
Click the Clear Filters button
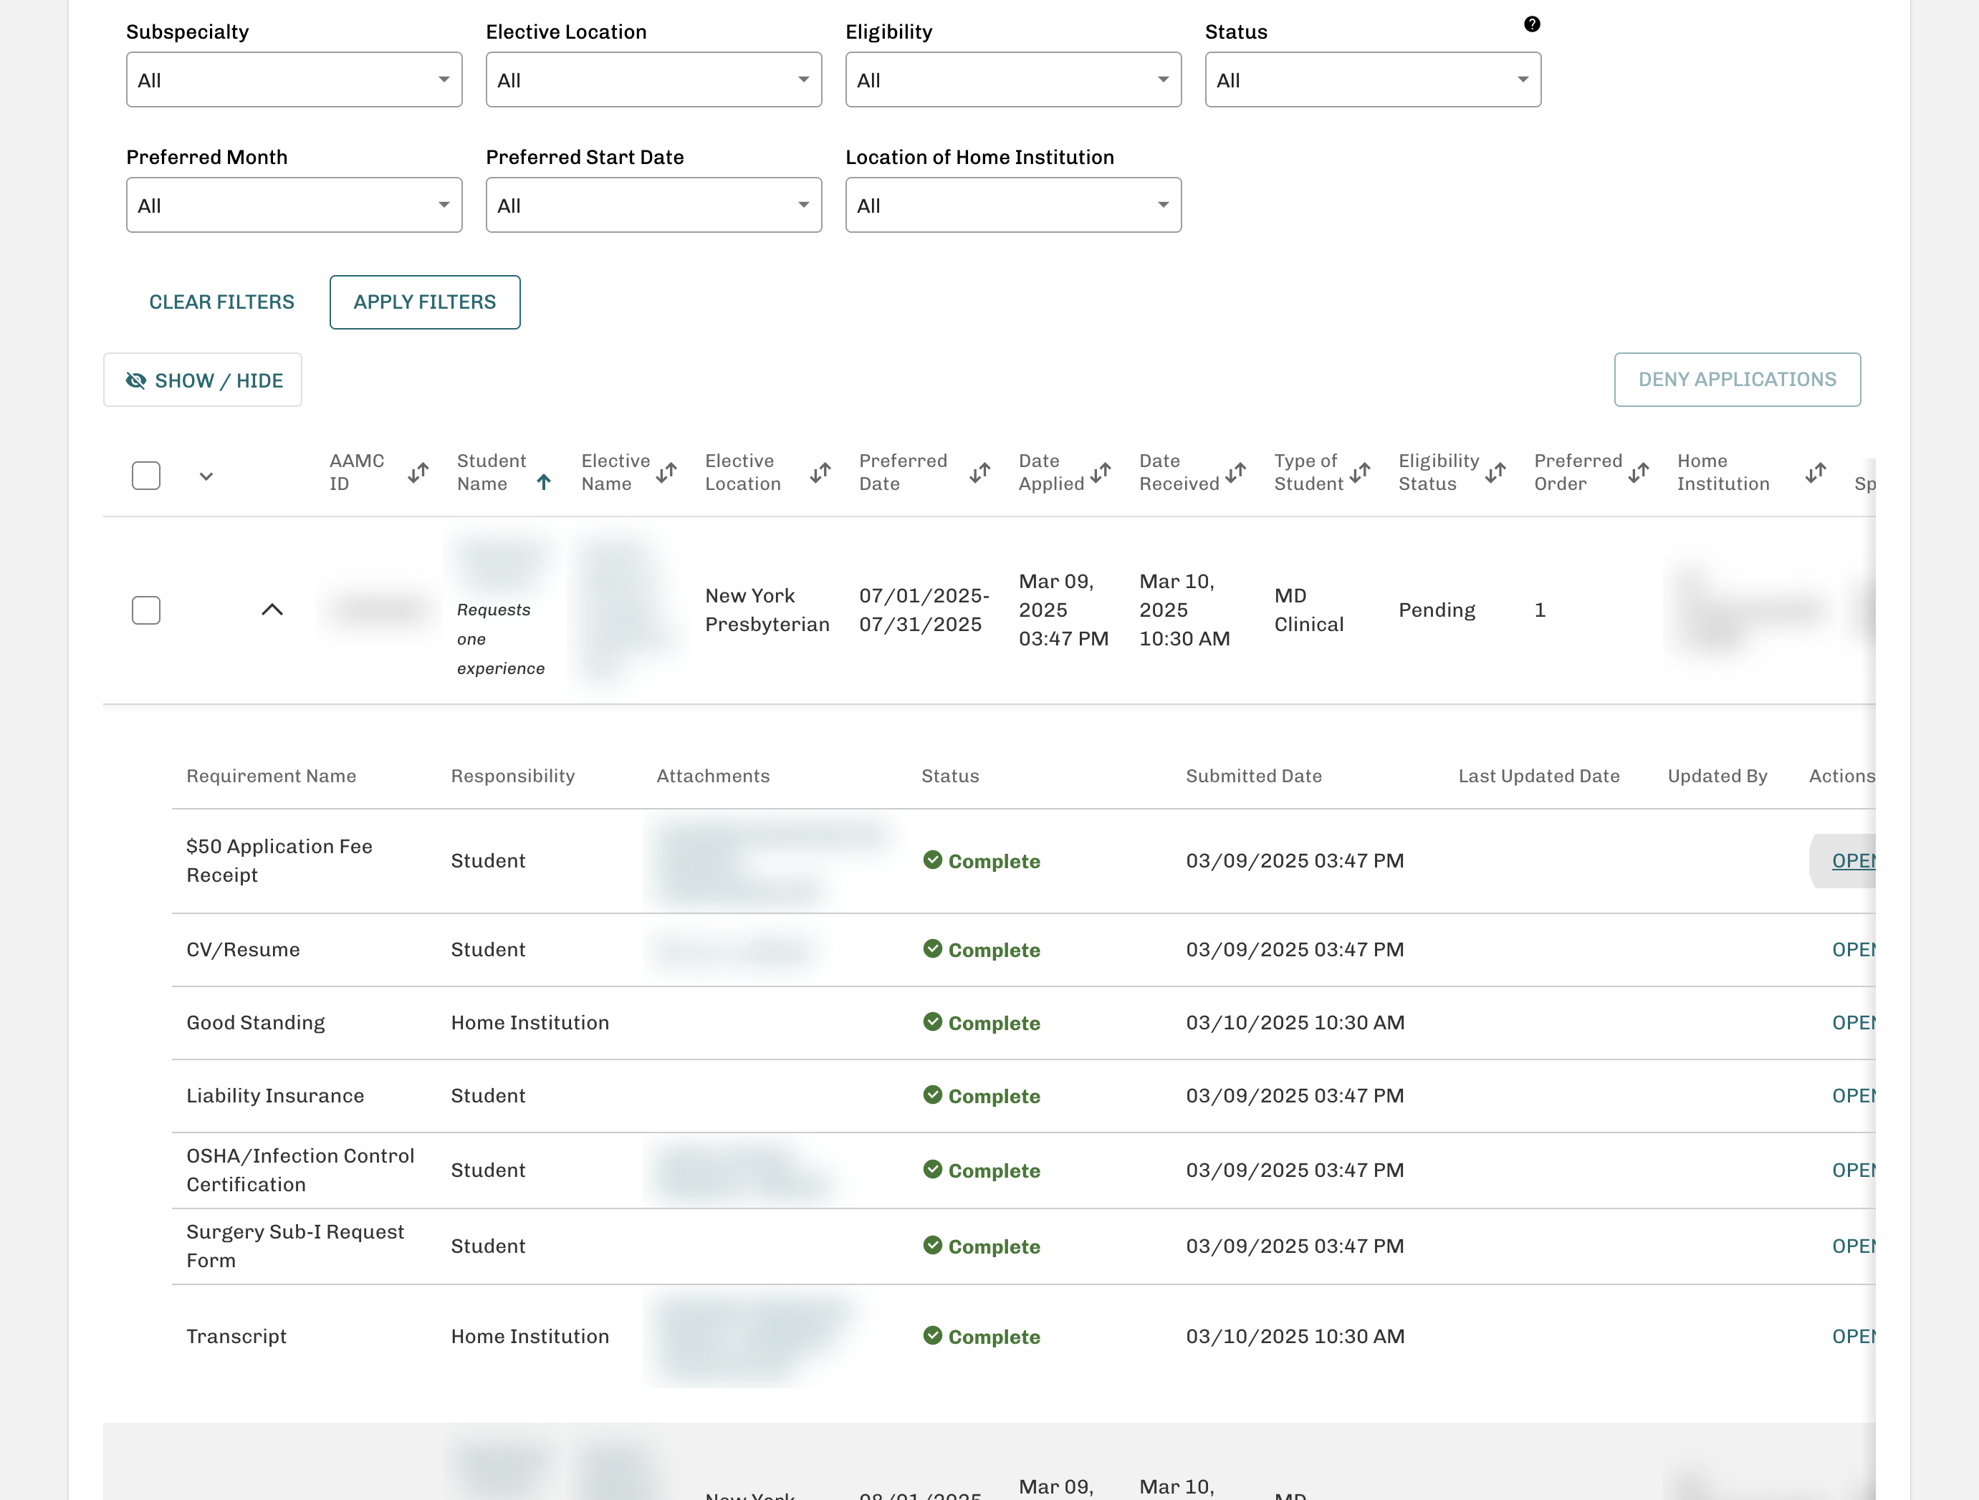tap(221, 302)
